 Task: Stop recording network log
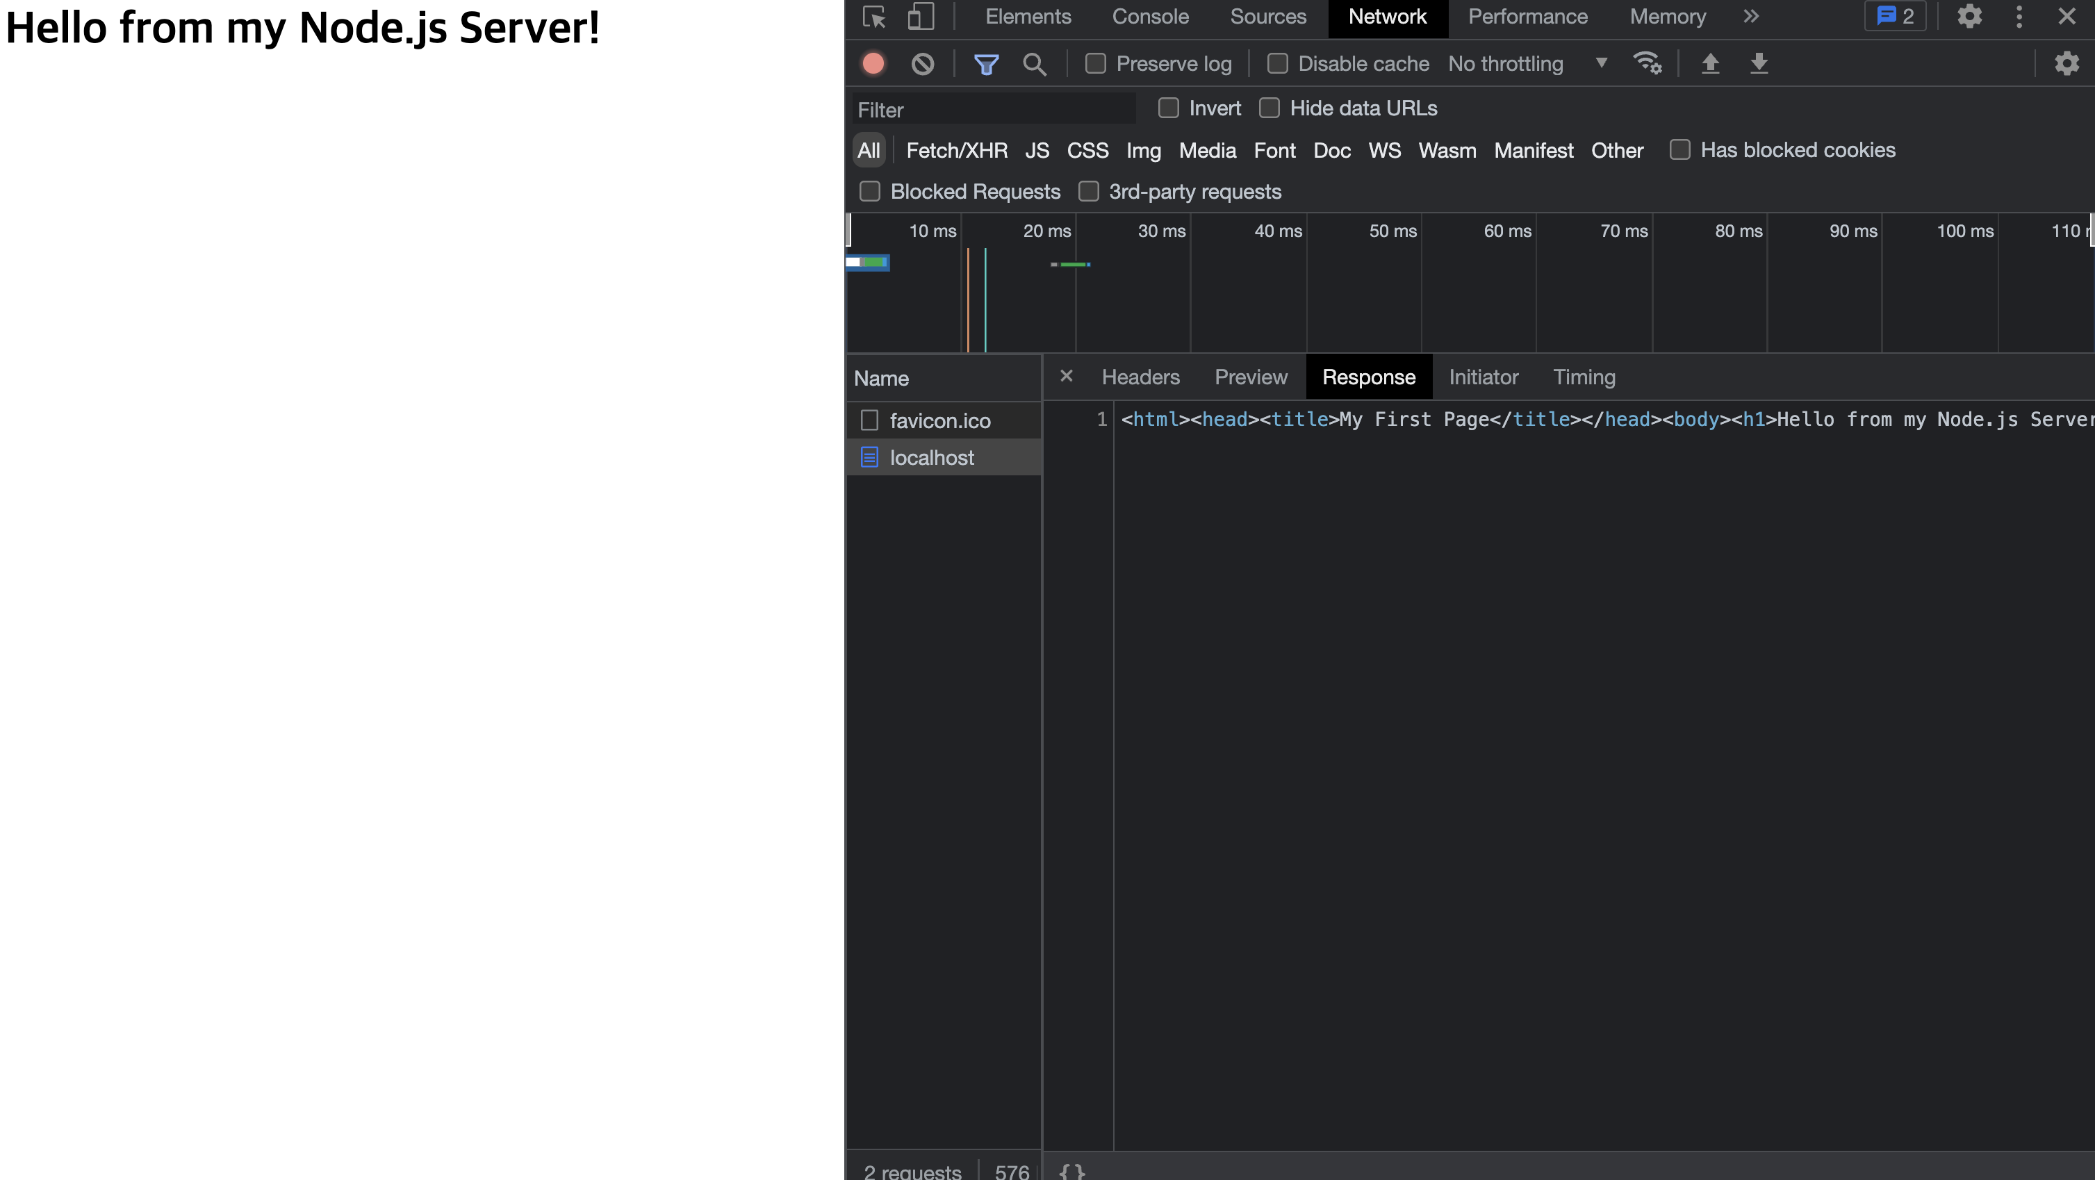pos(873,63)
